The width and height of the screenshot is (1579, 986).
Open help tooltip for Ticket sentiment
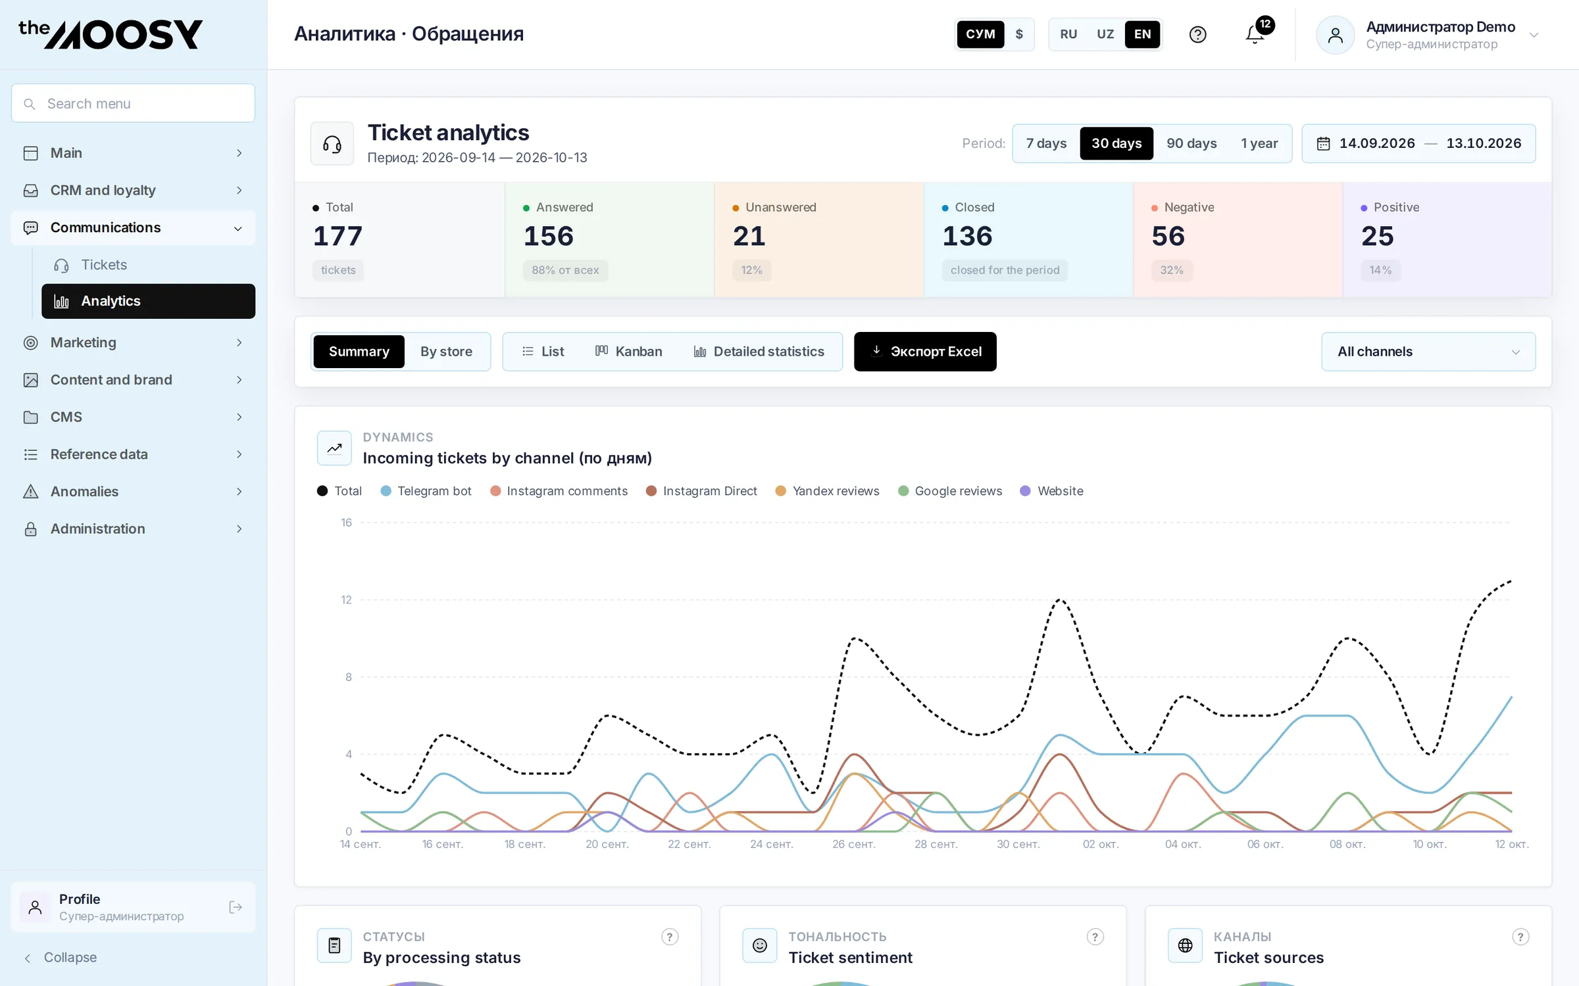click(x=1095, y=937)
